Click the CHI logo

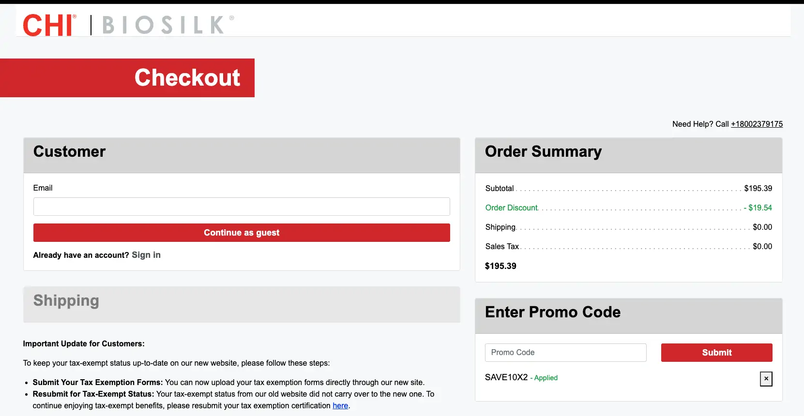(x=49, y=25)
